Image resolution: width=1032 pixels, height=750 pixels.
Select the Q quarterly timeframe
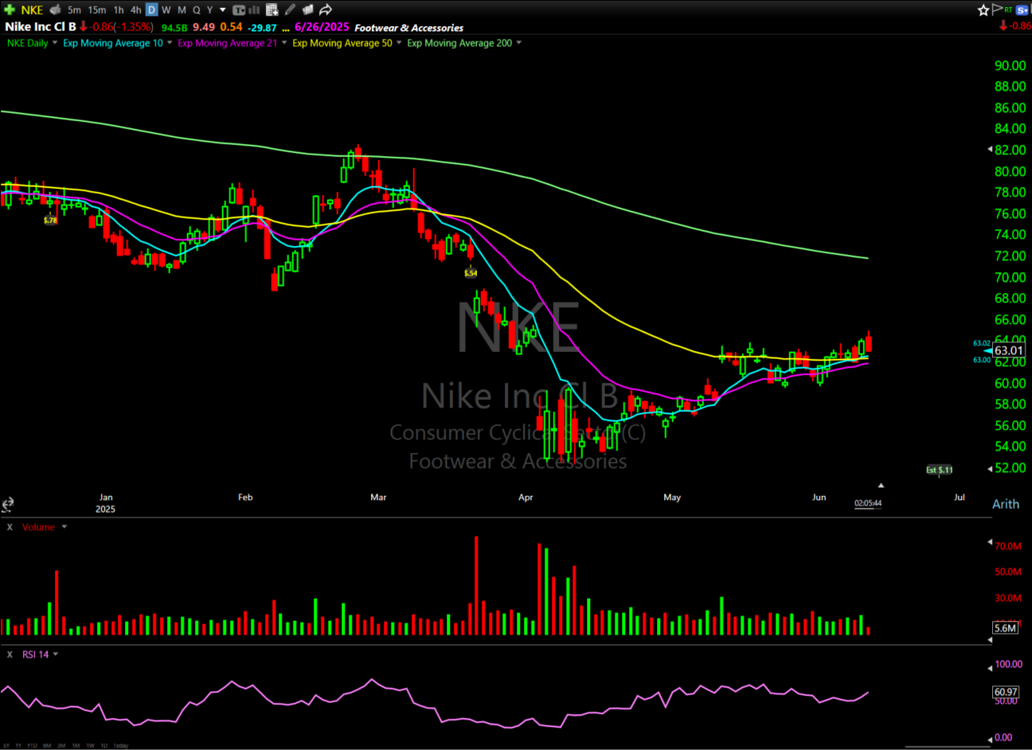pyautogui.click(x=196, y=10)
